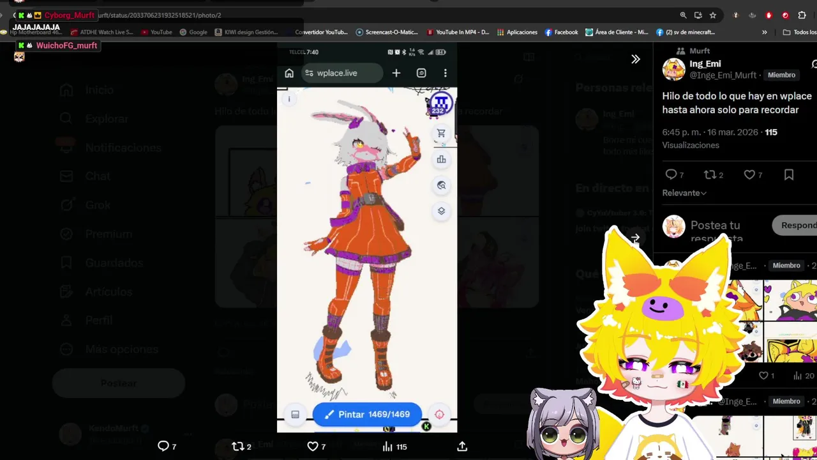The width and height of the screenshot is (817, 460).
Task: Select Notificaciones in the dimmed sidebar
Action: click(110, 148)
